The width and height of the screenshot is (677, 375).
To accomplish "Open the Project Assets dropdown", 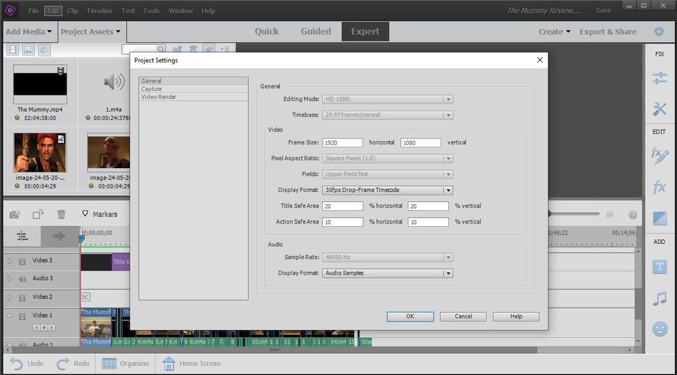I will pos(91,31).
